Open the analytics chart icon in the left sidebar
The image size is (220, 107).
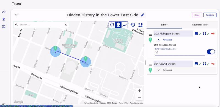pyautogui.click(x=4, y=12)
